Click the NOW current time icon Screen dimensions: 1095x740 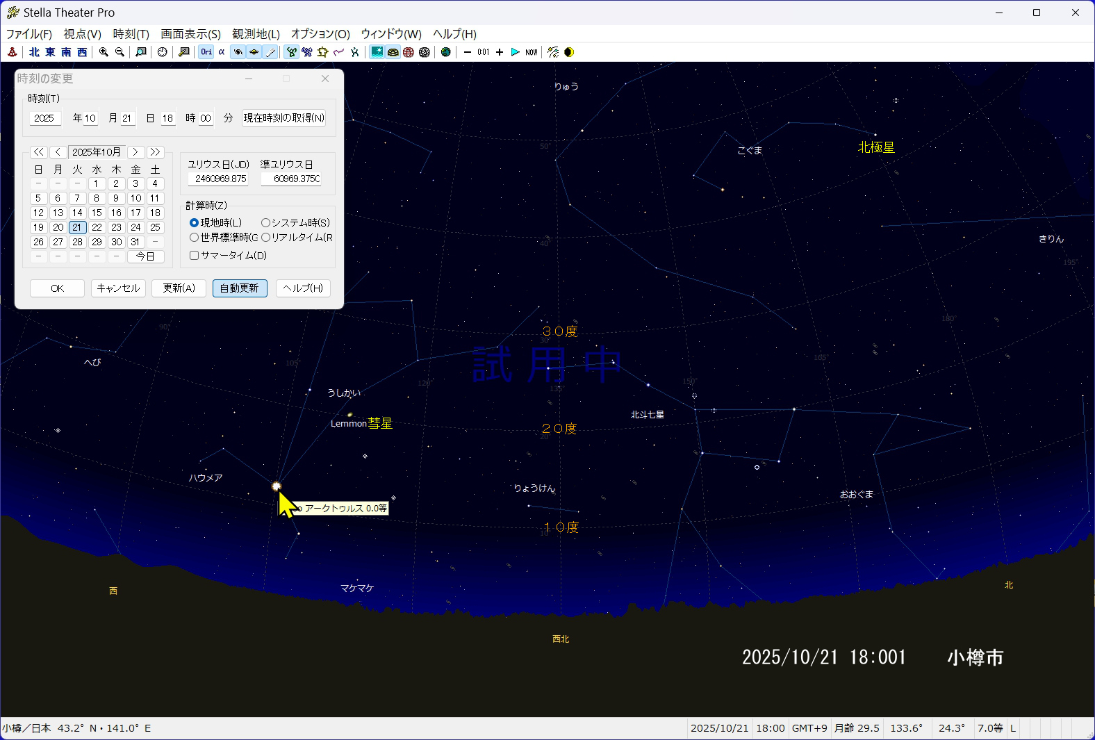pos(532,52)
